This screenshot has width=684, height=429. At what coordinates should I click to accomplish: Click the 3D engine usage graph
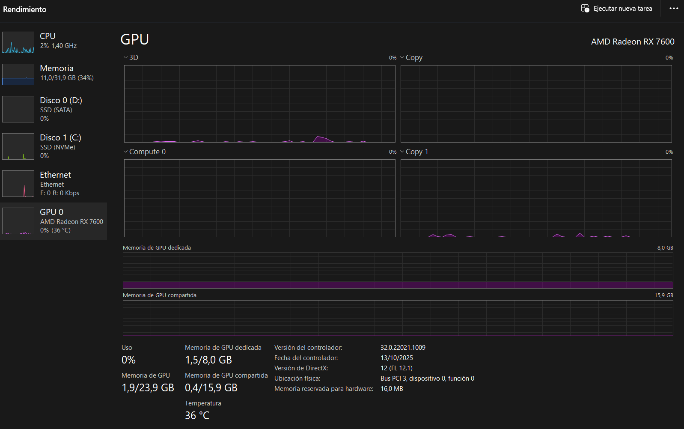click(x=259, y=104)
